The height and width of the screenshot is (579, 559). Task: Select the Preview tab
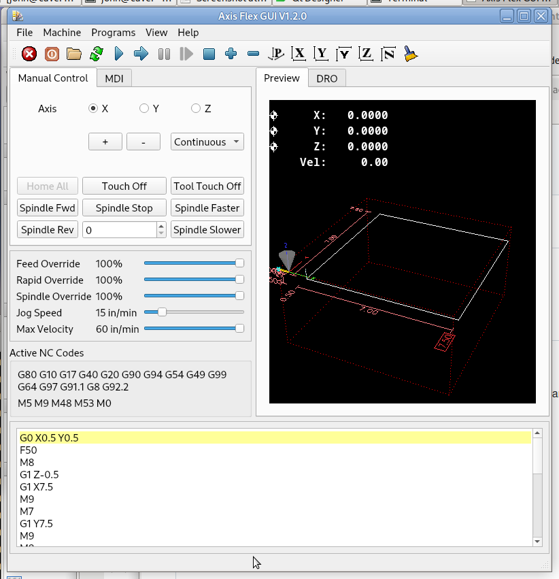click(282, 78)
